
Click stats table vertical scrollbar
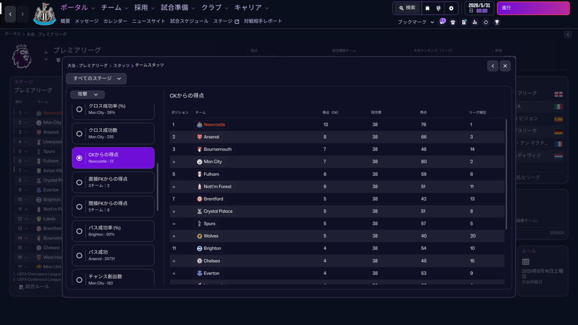click(x=506, y=173)
